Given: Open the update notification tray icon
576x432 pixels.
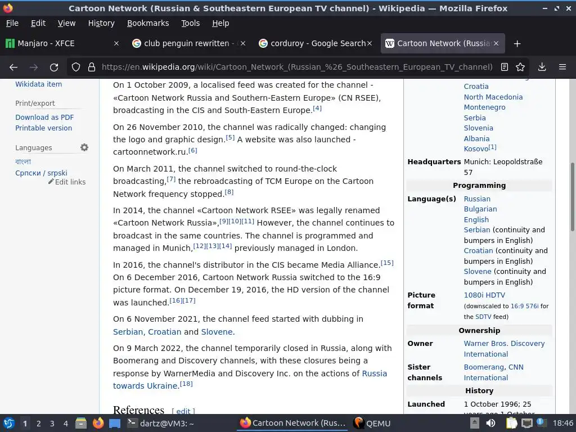Looking at the screenshot, I should coord(541,422).
